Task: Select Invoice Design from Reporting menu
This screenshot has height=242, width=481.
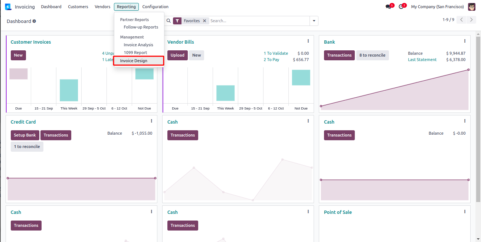Action: point(134,61)
